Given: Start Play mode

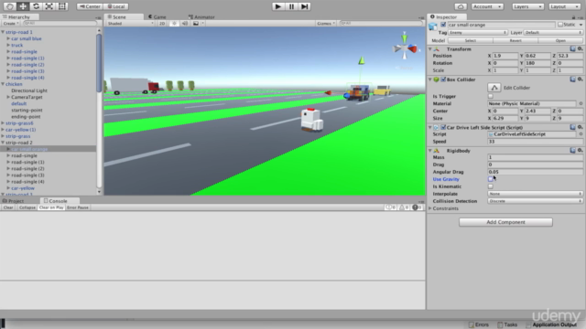Looking at the screenshot, I should click(x=277, y=6).
